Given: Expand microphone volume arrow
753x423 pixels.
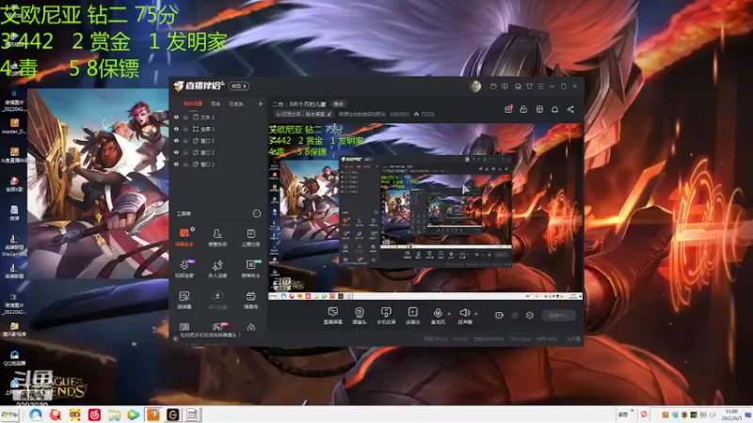Looking at the screenshot, I should click(x=450, y=314).
